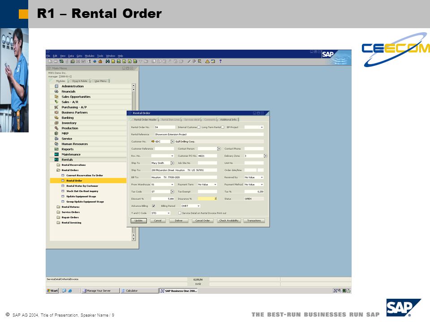Click the Add new record toolbar icon
This screenshot has width=430, height=322.
[x=113, y=61]
